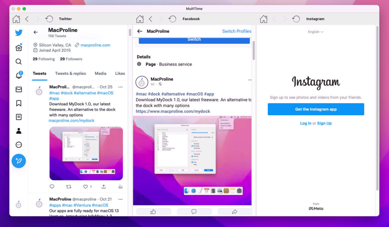The image size is (389, 227).
Task: Click Get the Instagram app button
Action: tap(316, 109)
